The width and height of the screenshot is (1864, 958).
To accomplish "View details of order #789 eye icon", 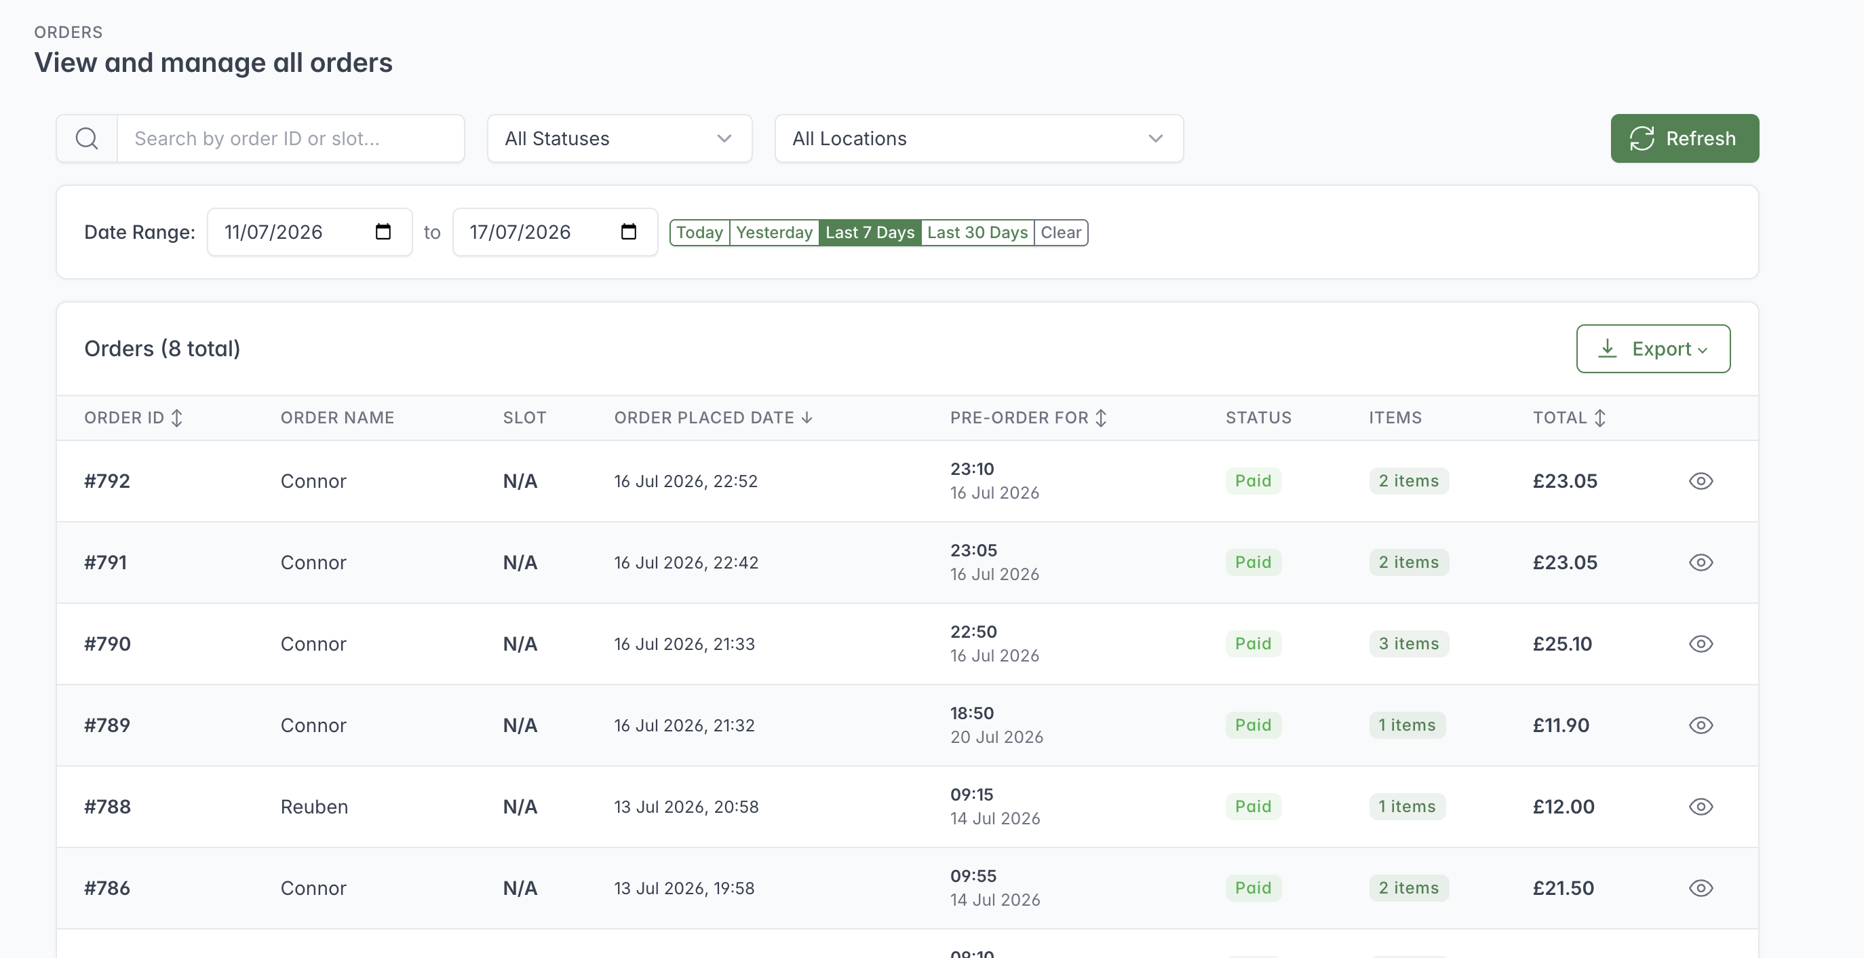I will click(1701, 725).
